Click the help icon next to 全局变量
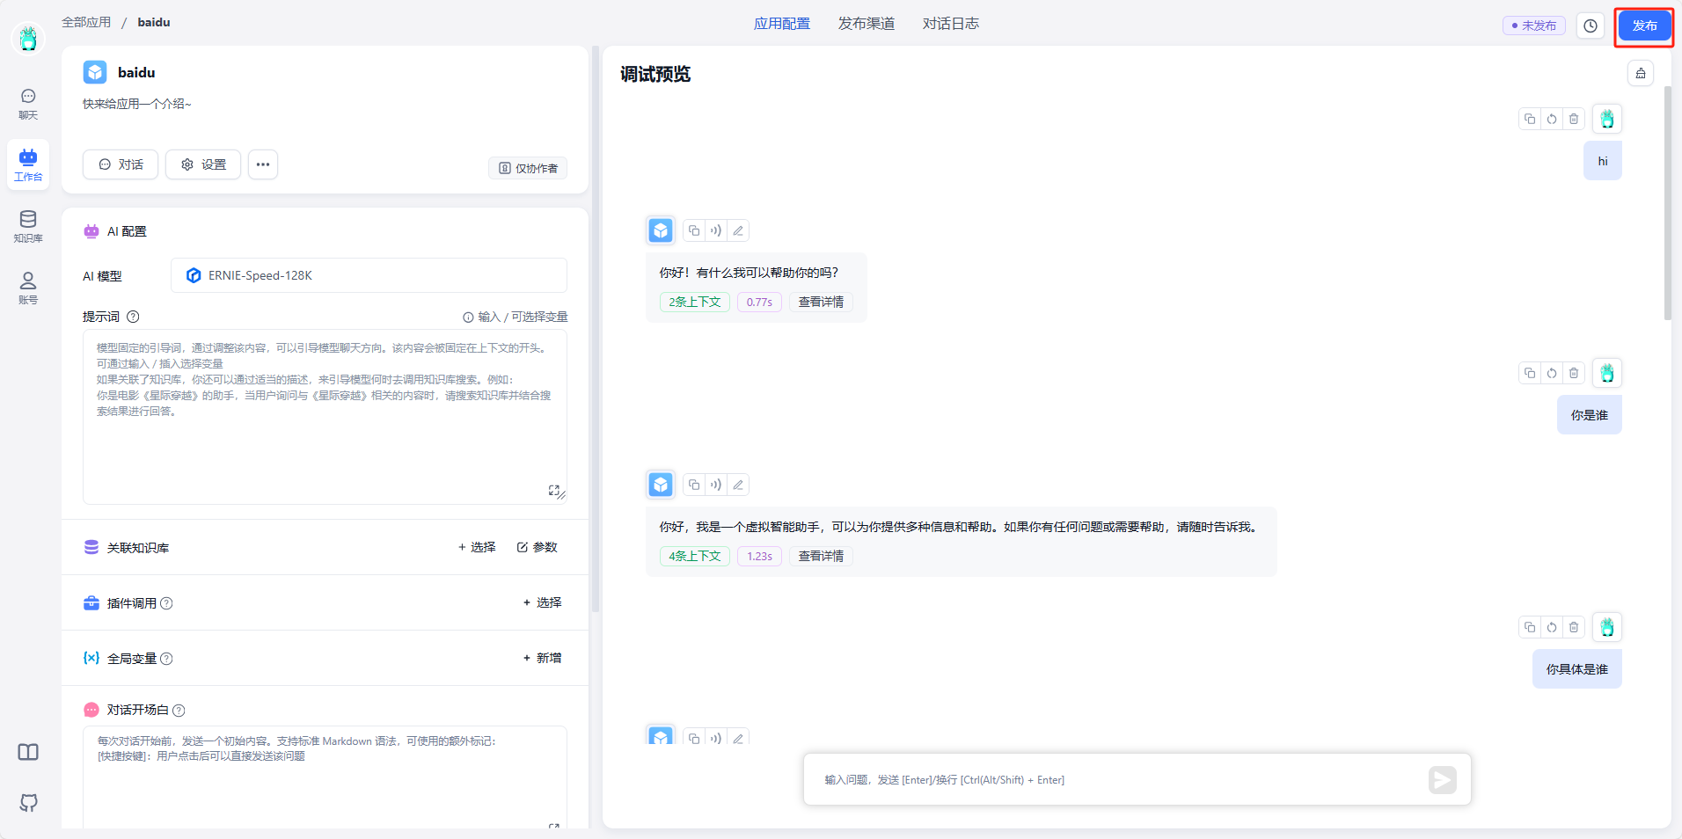This screenshot has height=839, width=1682. click(166, 659)
